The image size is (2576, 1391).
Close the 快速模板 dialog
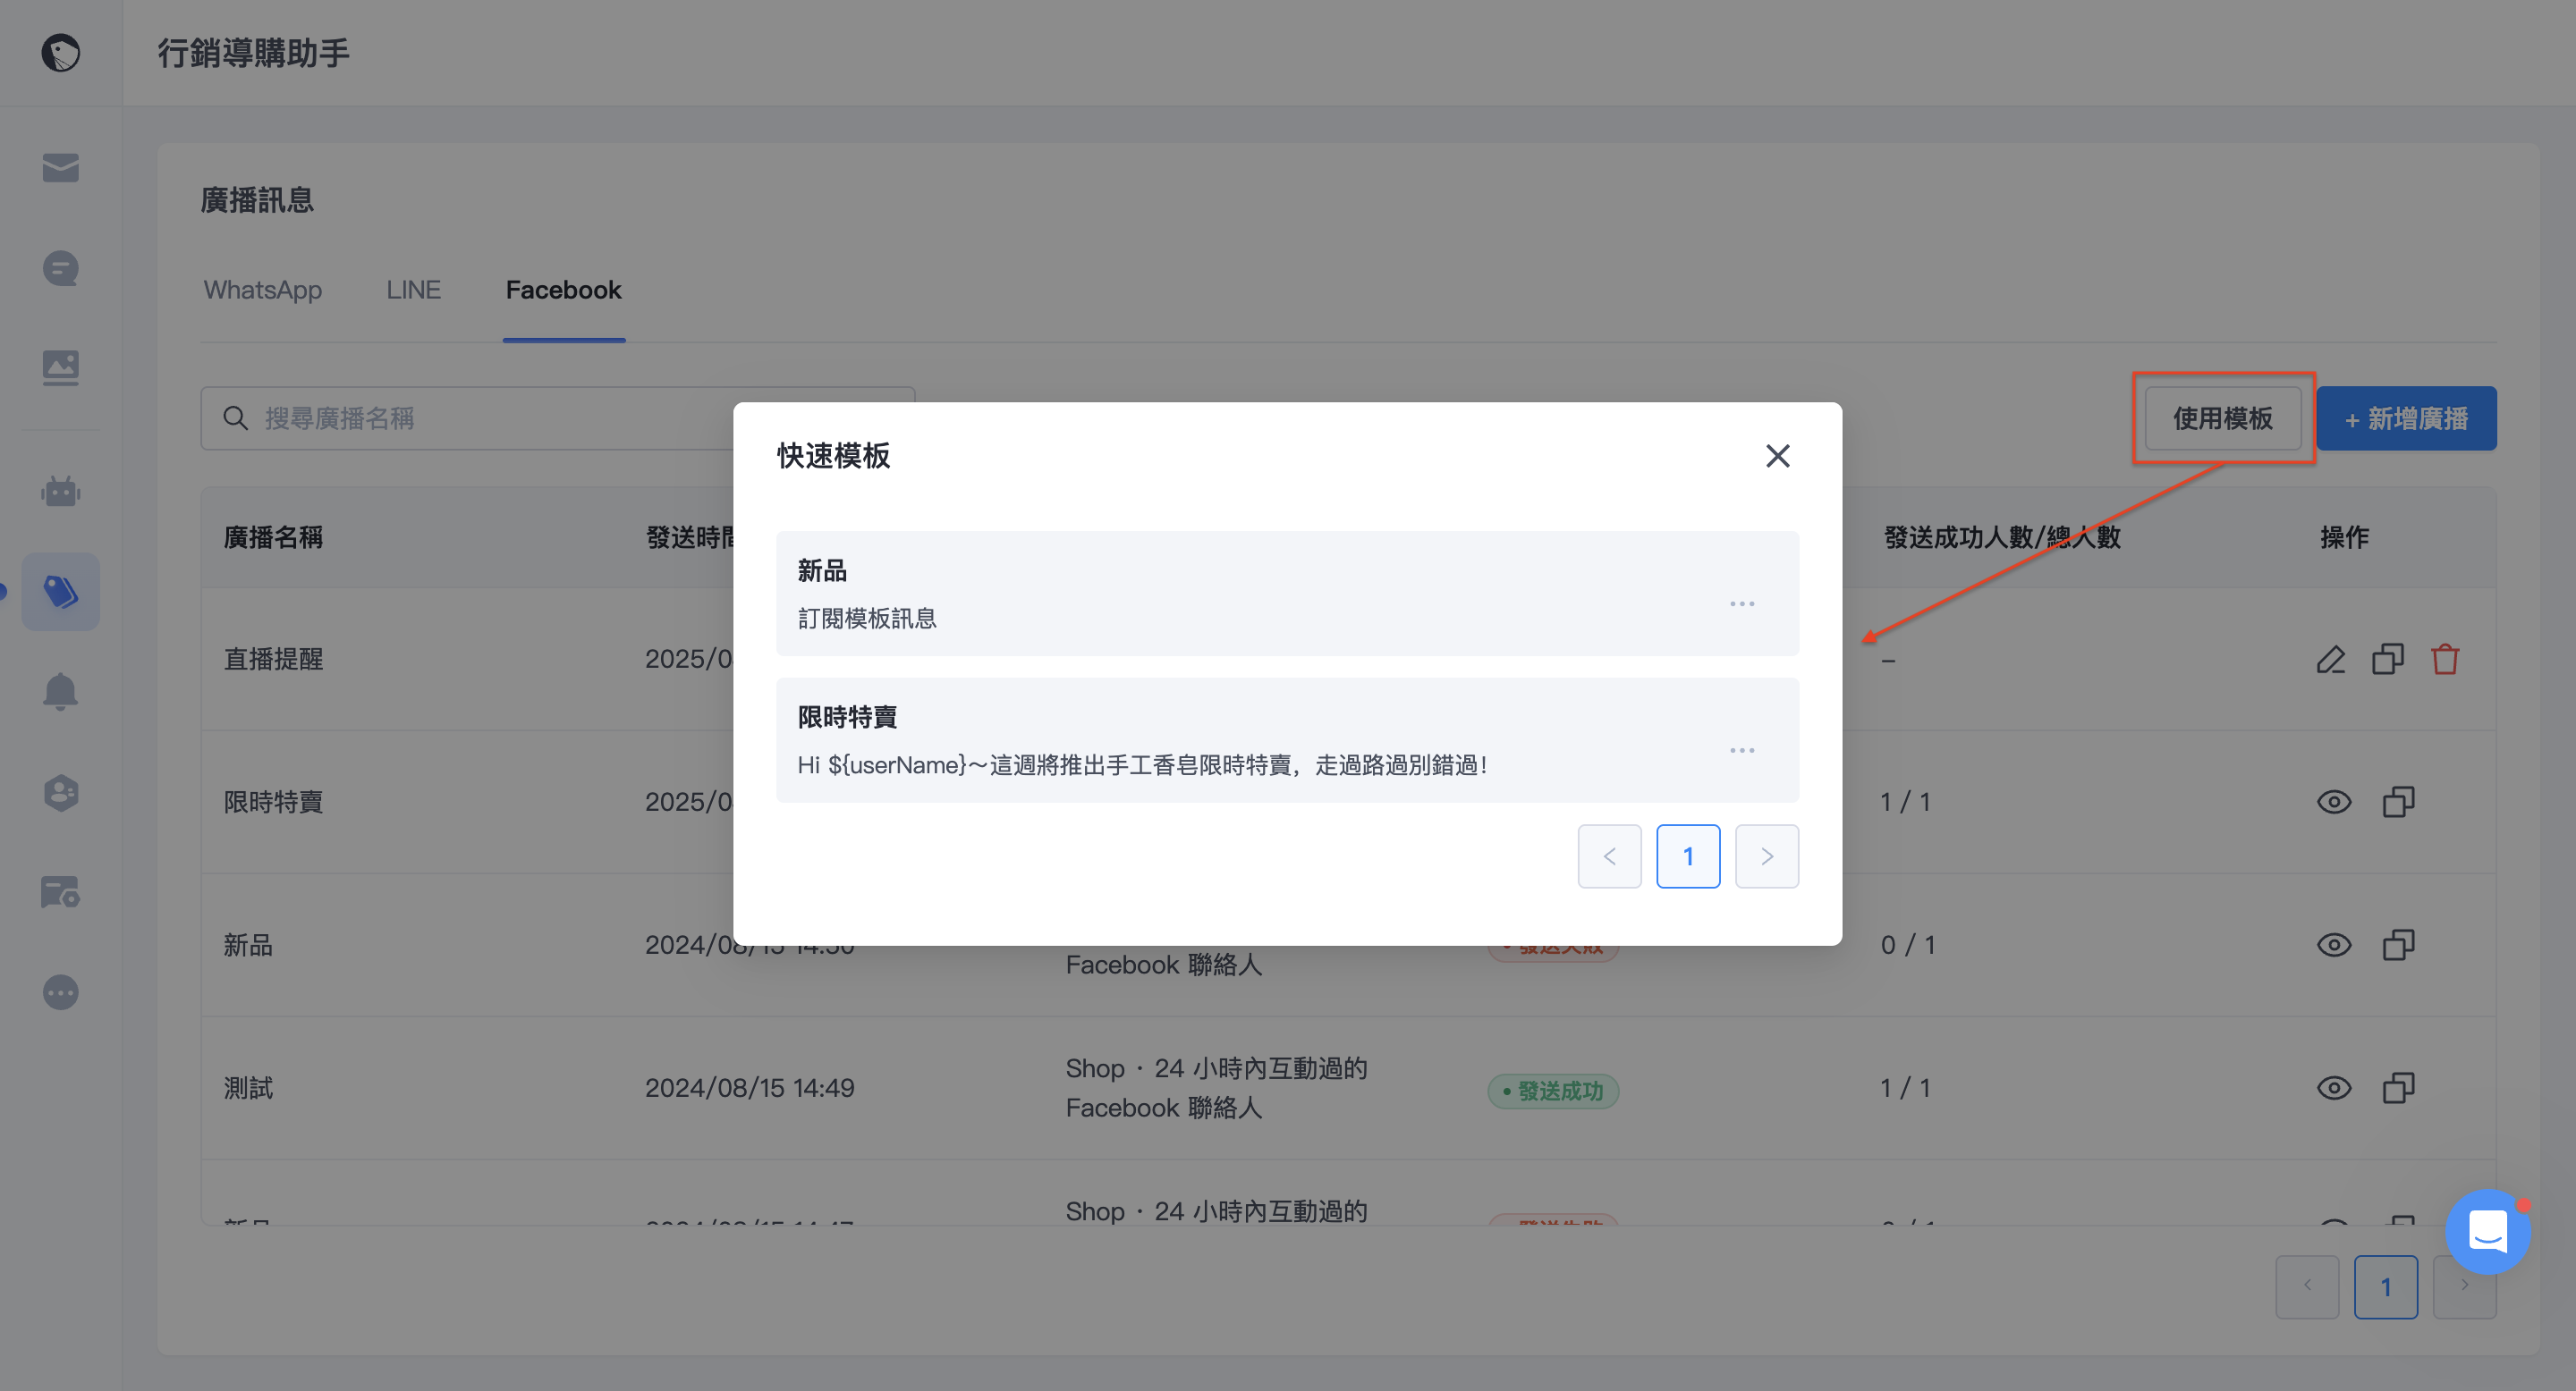point(1777,457)
